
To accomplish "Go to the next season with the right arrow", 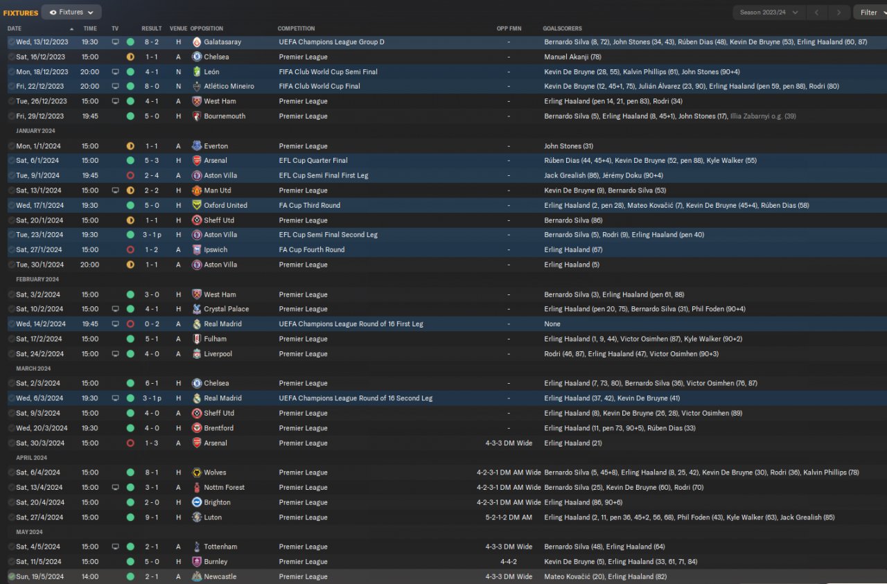I will click(839, 12).
